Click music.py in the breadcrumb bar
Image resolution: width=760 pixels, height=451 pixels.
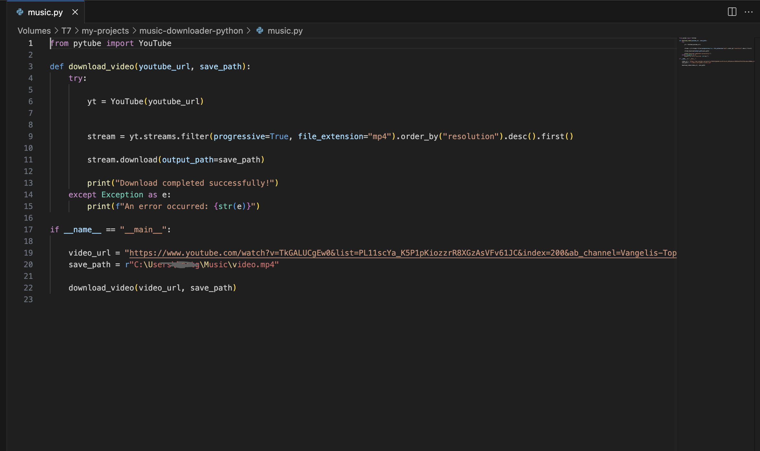point(285,30)
